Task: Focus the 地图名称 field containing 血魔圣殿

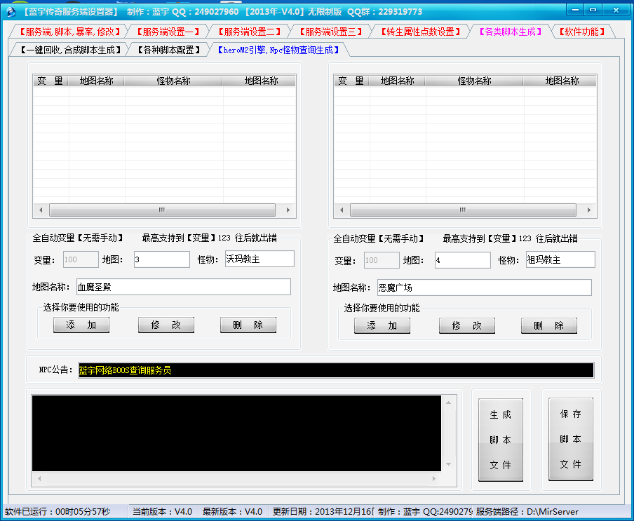Action: [184, 287]
